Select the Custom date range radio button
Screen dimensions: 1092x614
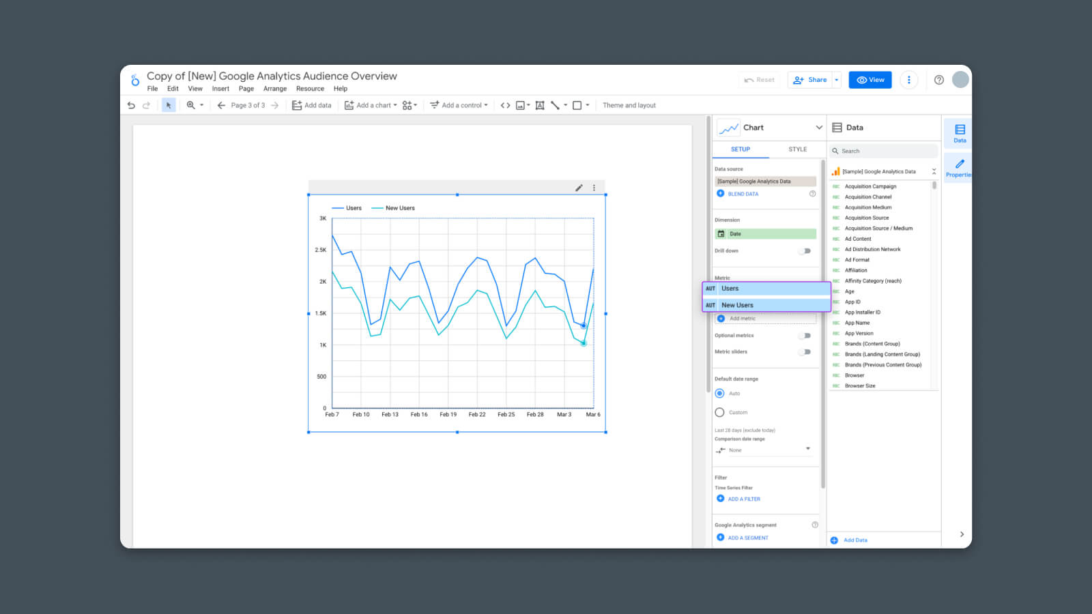pyautogui.click(x=719, y=413)
